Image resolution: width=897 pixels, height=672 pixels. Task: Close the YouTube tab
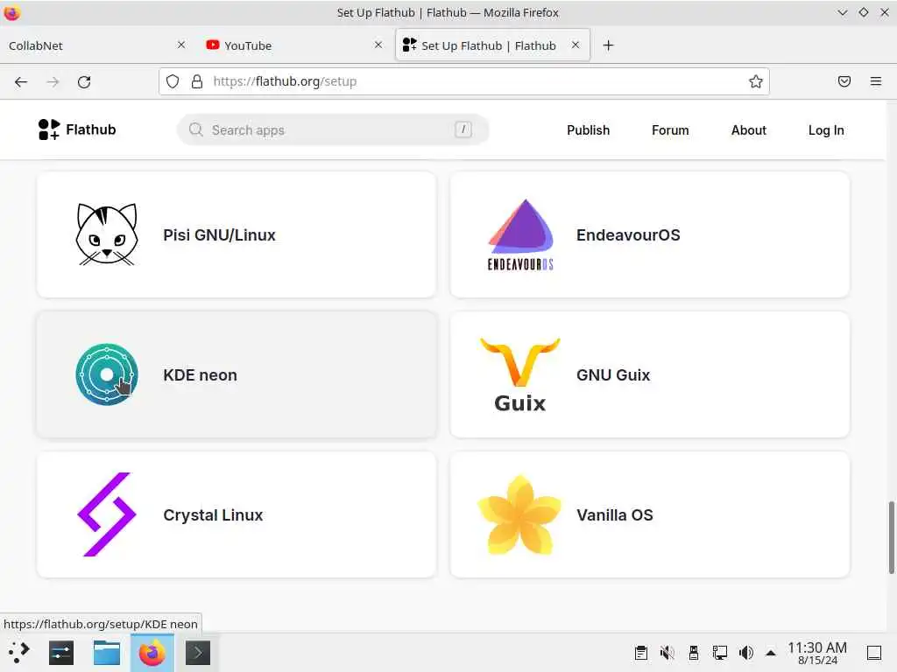point(378,45)
